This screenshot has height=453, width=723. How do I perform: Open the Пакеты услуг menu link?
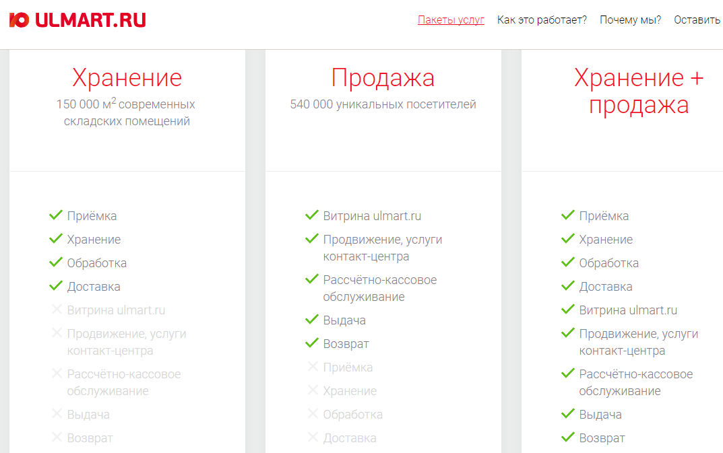(451, 20)
